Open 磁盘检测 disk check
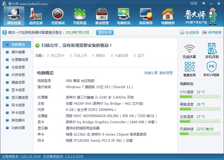Screen dimensions: 224x160 tap(190, 69)
